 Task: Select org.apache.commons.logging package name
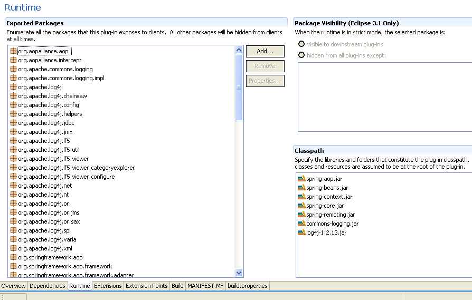(55, 69)
